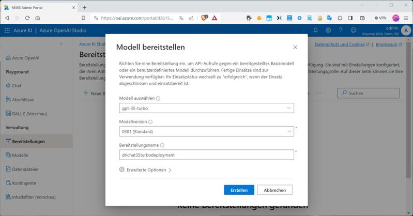Open the Azure settings gear icon
This screenshot has height=216, width=413.
[x=328, y=30]
